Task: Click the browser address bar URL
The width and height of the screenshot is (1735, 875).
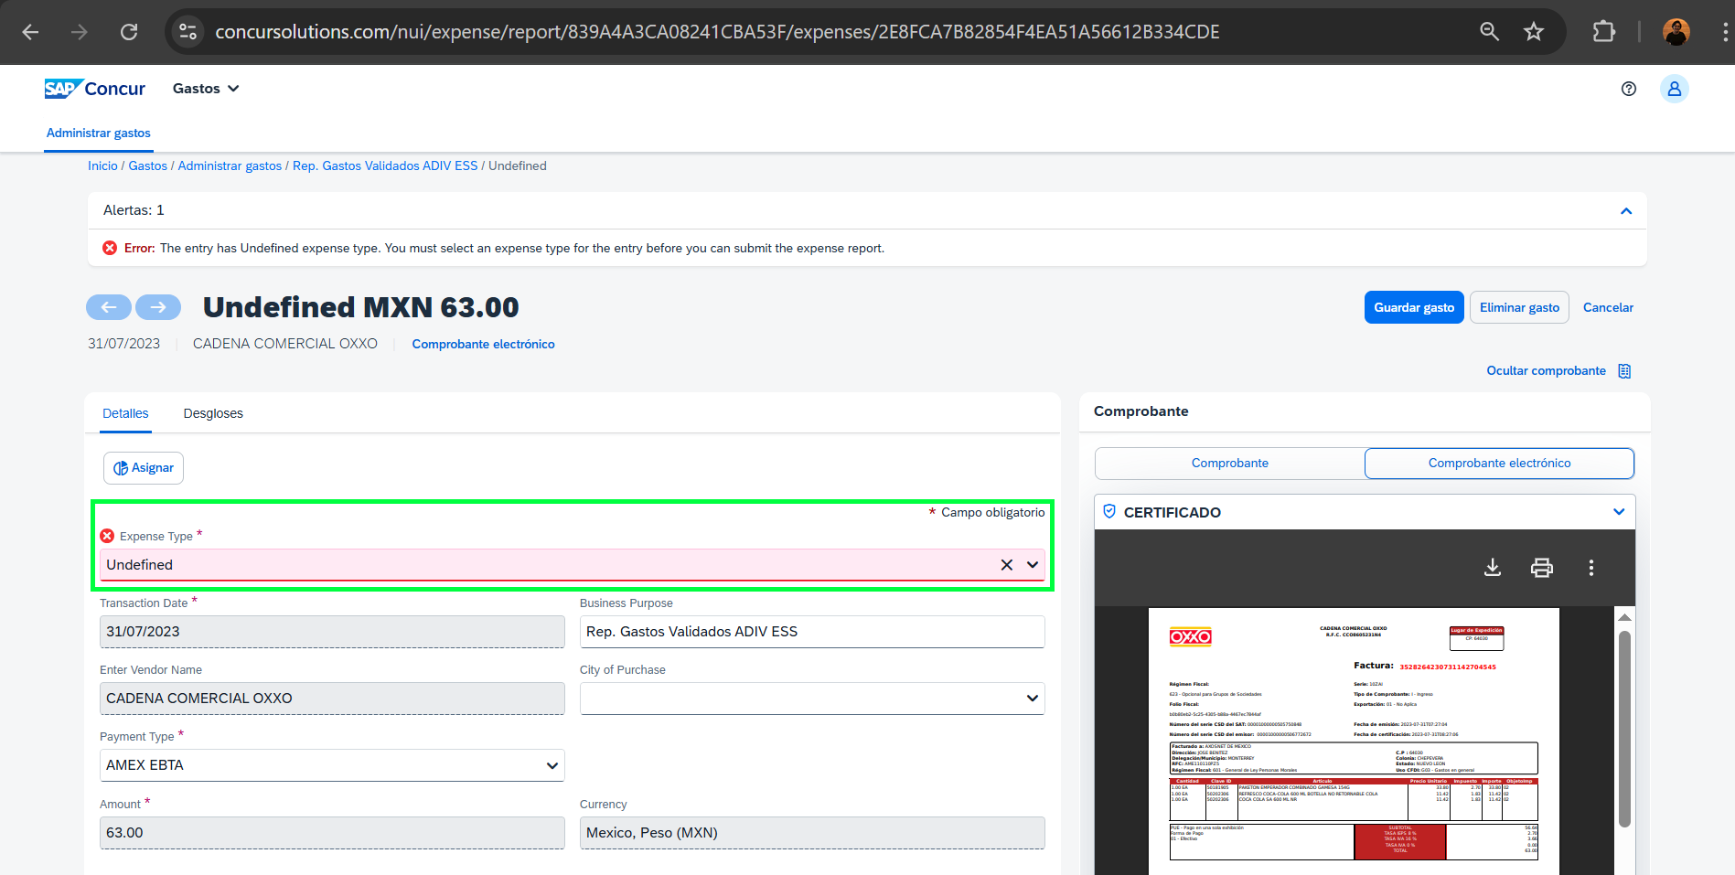Action: [x=717, y=32]
